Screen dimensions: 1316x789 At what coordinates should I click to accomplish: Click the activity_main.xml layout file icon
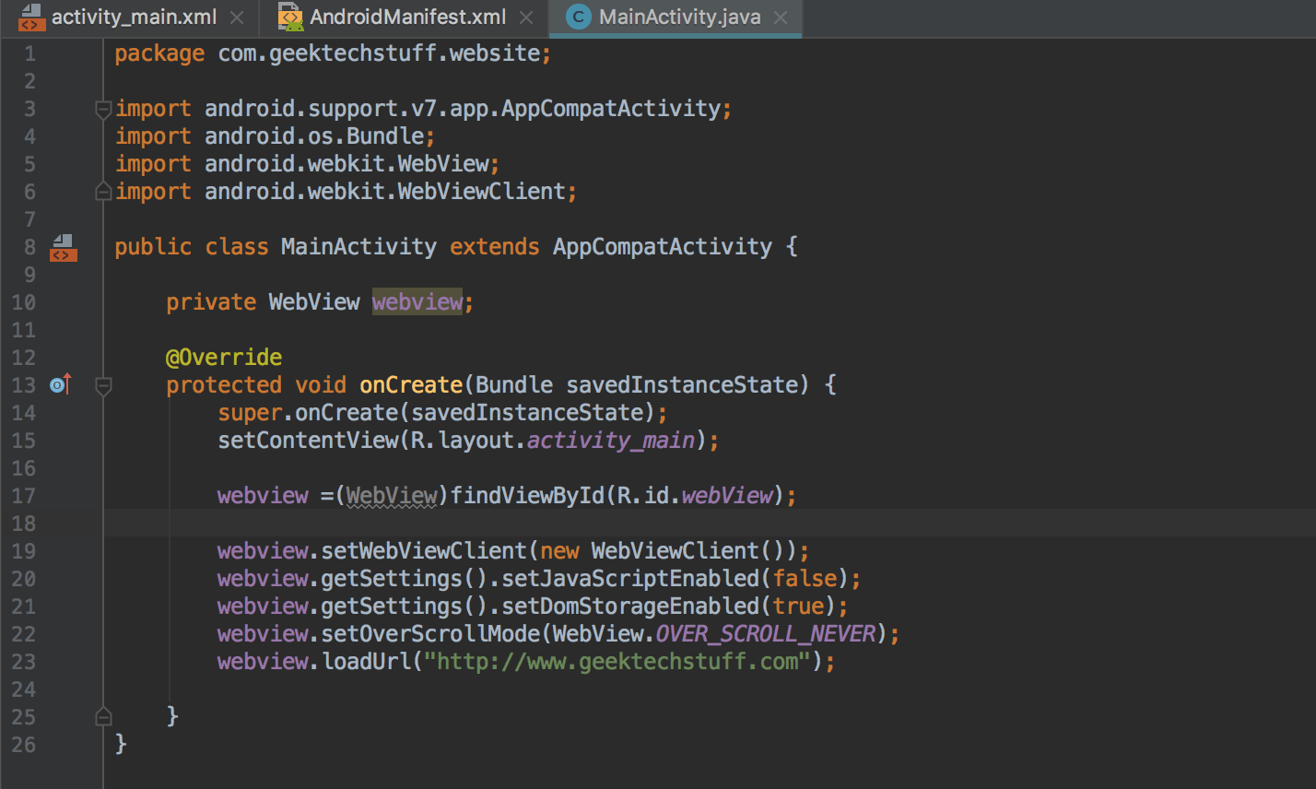pos(31,18)
